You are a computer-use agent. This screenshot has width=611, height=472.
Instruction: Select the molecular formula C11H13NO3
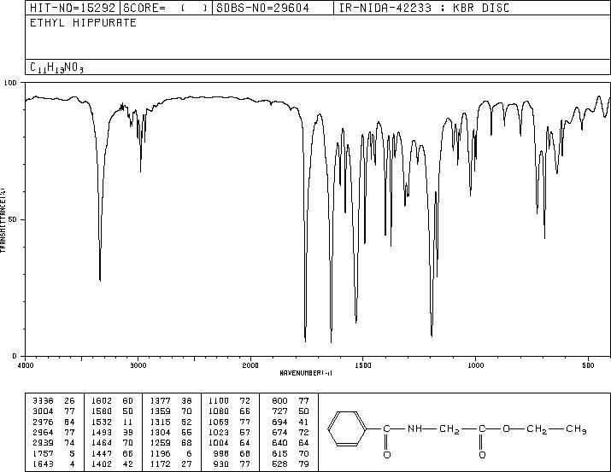tap(56, 67)
